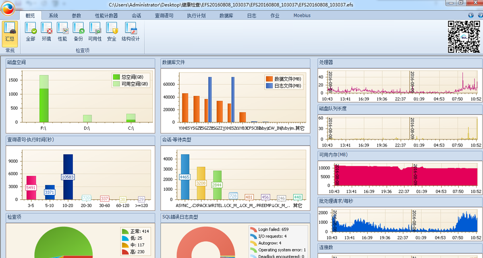
Task: Click the 728 wait type bar label
Action: (x=233, y=196)
